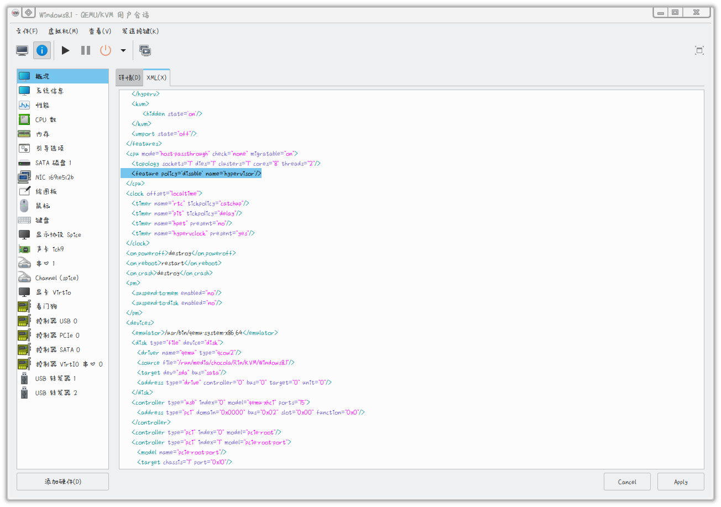Click the target dev sda line
Screen dimensions: 721x507
click(x=181, y=373)
